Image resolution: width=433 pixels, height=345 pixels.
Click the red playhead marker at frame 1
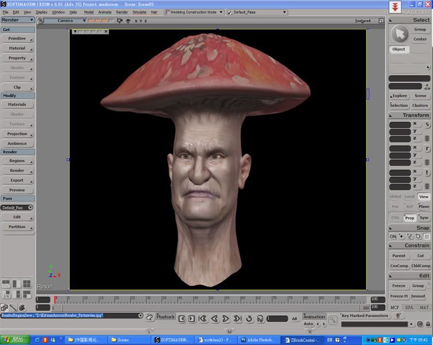(x=55, y=300)
